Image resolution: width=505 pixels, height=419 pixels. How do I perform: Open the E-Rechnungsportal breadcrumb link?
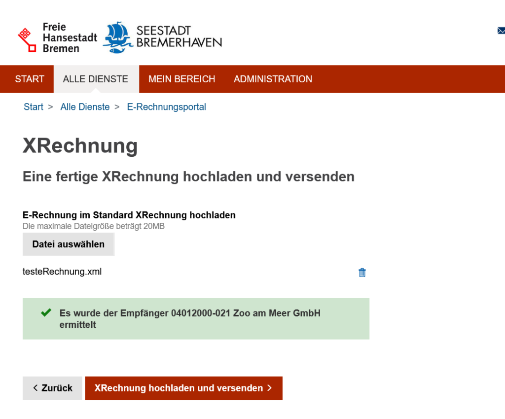coord(167,107)
